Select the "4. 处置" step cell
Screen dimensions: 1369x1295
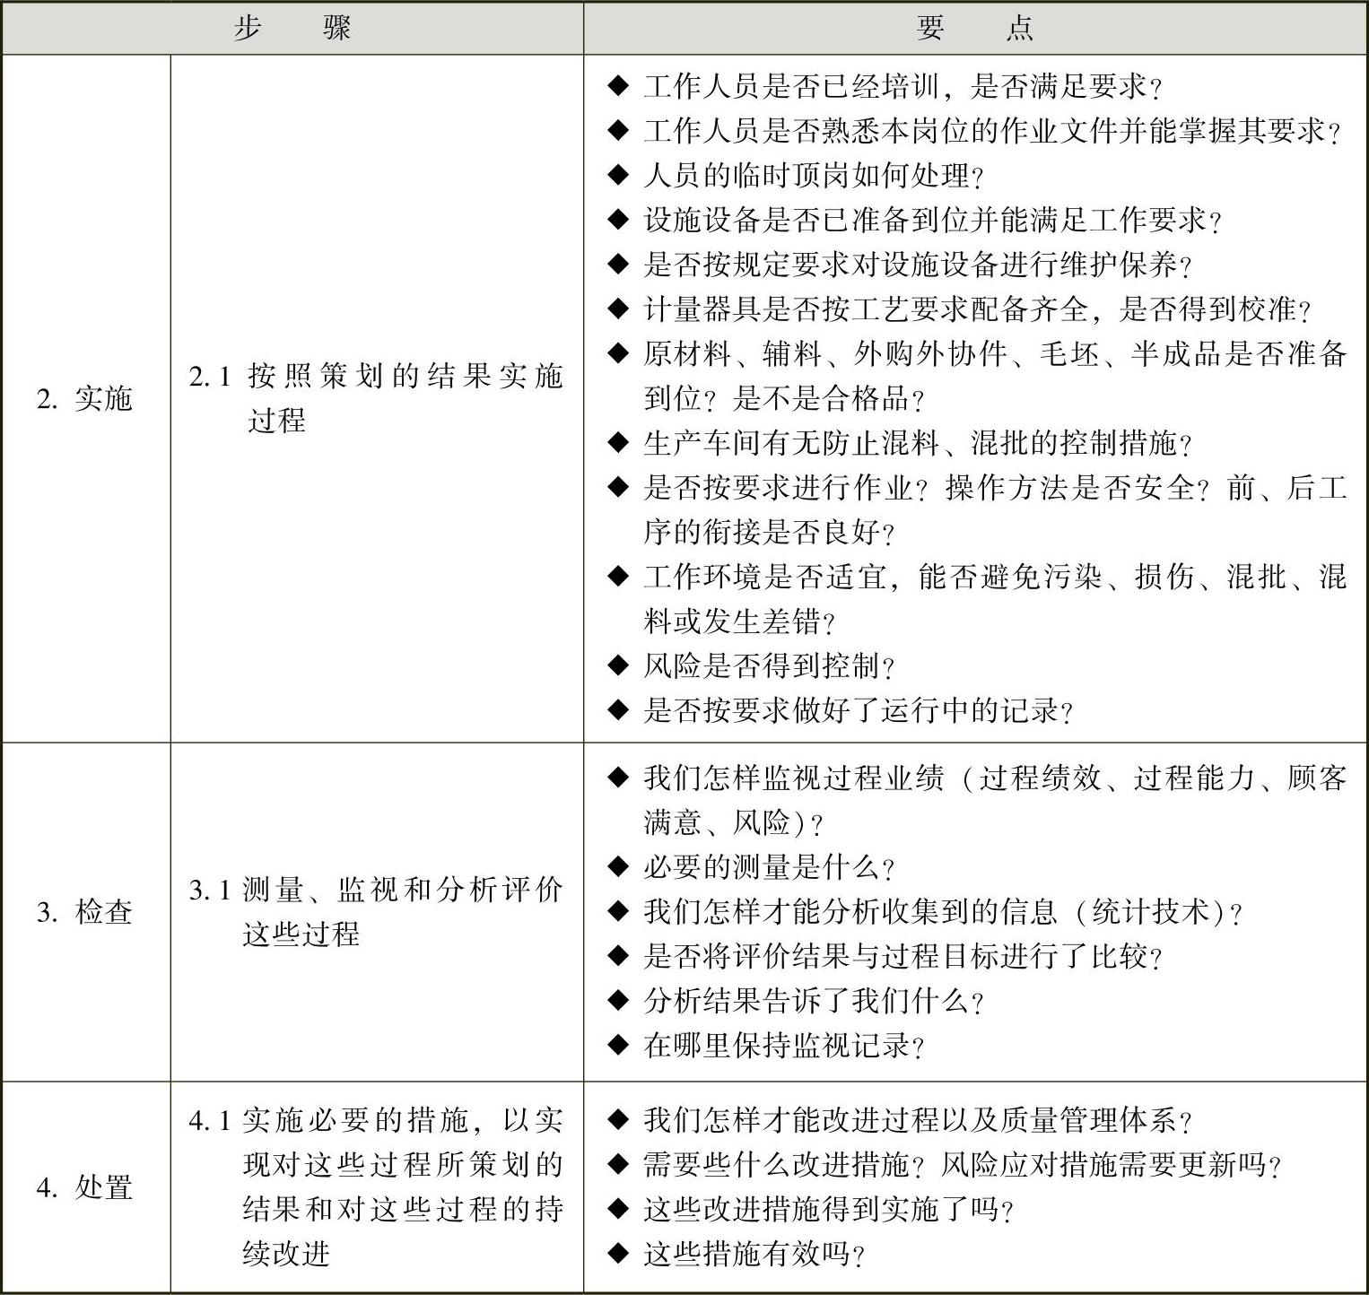point(85,1187)
